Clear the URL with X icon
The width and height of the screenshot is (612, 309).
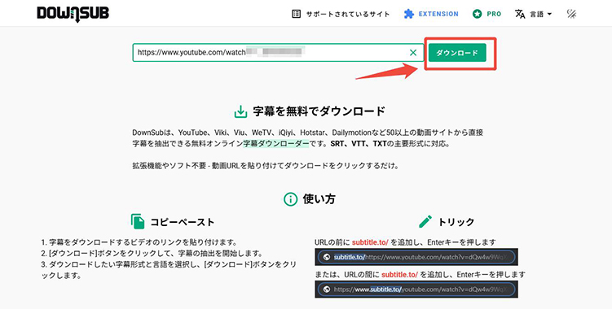413,53
